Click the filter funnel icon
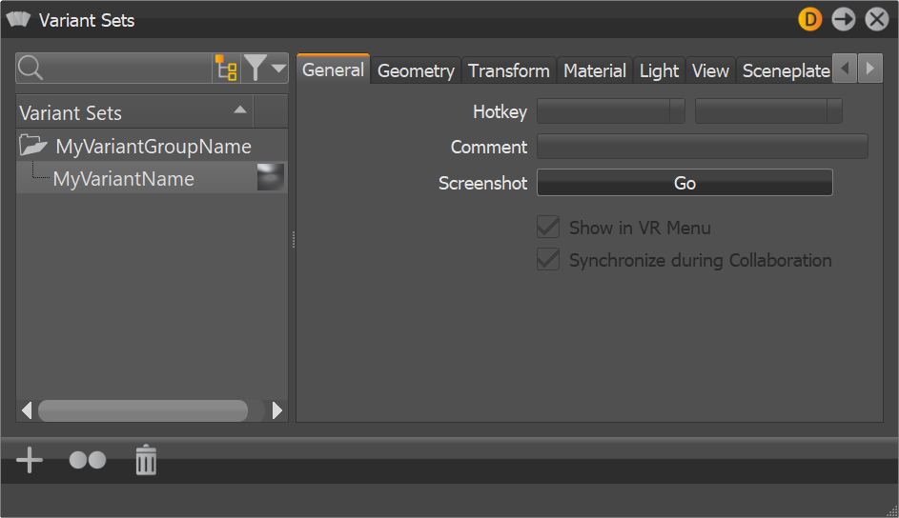The image size is (899, 518). point(255,69)
